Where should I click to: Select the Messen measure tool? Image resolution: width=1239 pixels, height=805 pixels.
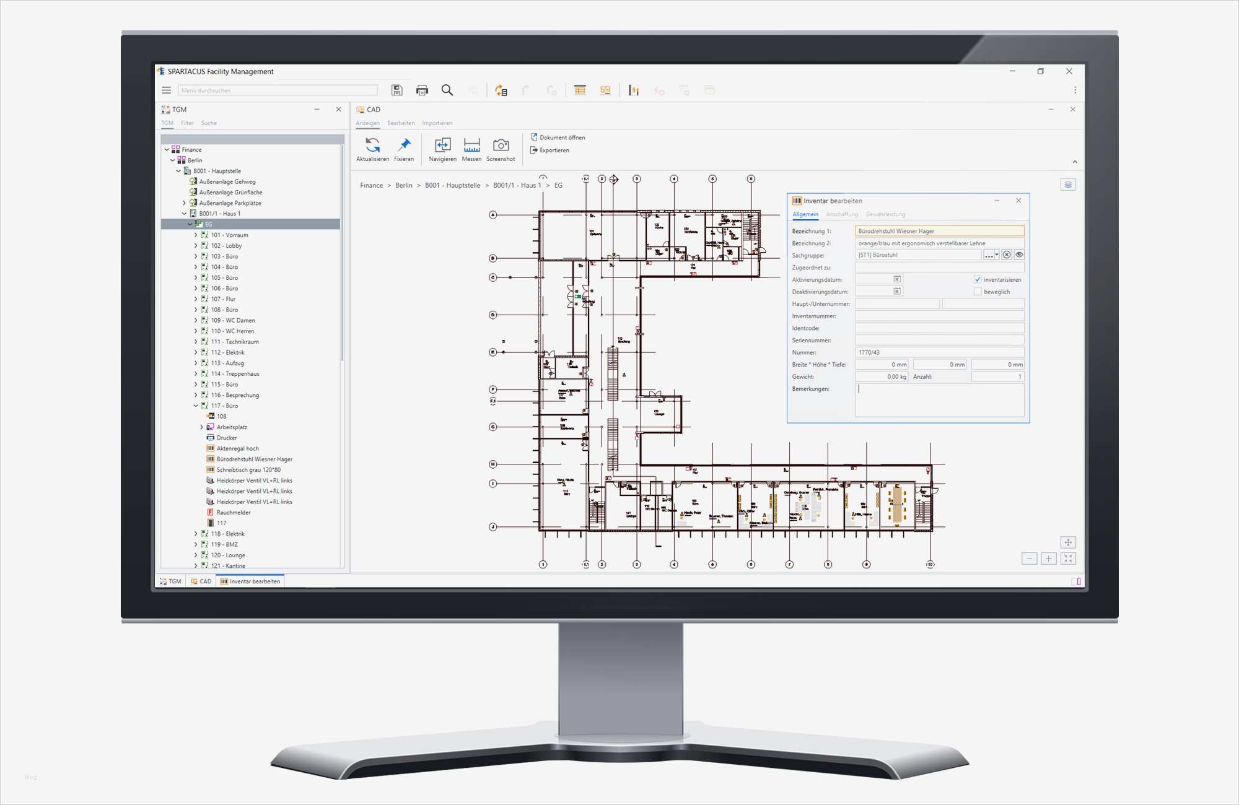pos(471,145)
